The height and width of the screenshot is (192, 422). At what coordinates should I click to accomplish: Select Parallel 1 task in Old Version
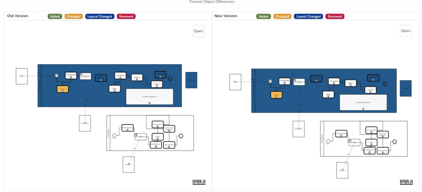point(158,137)
